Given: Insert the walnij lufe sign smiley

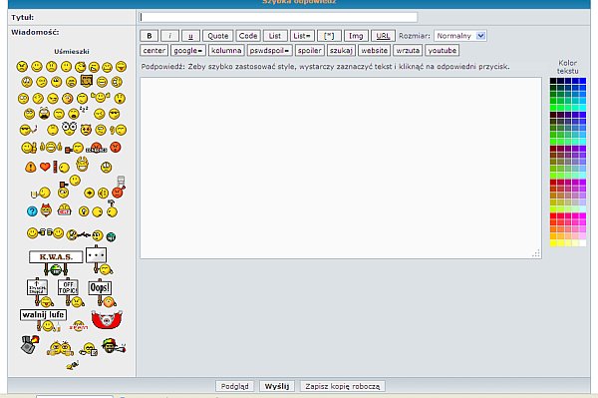Looking at the screenshot, I should coord(43,320).
